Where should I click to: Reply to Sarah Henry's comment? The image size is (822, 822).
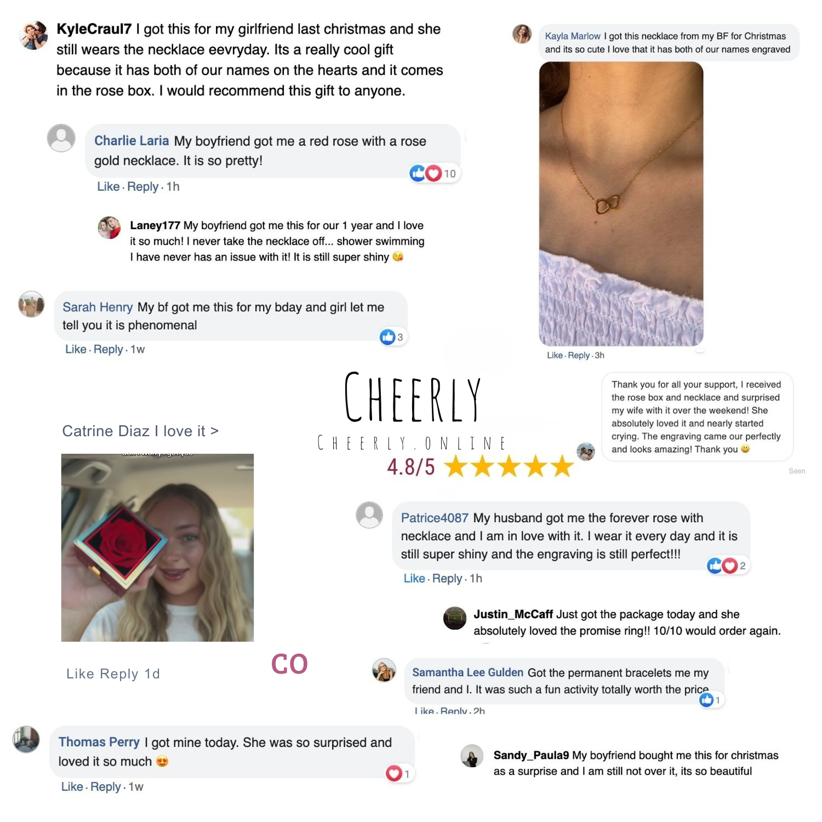point(109,350)
